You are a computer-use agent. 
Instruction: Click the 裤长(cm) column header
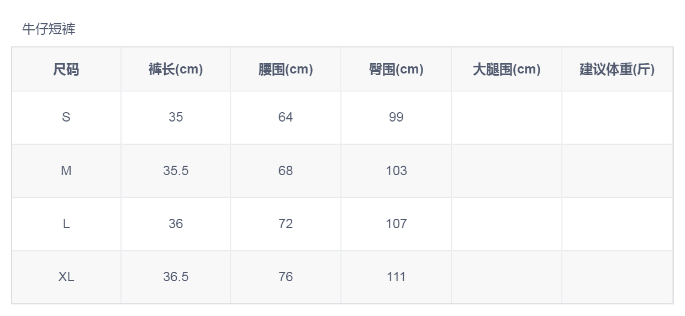point(176,70)
